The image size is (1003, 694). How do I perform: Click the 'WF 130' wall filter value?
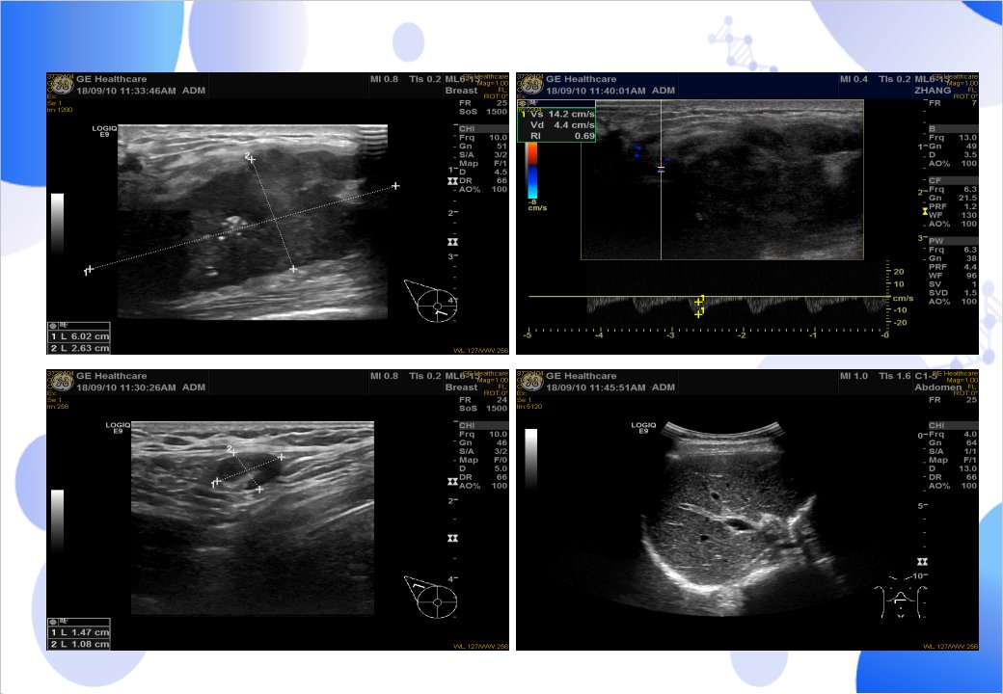[x=953, y=215]
